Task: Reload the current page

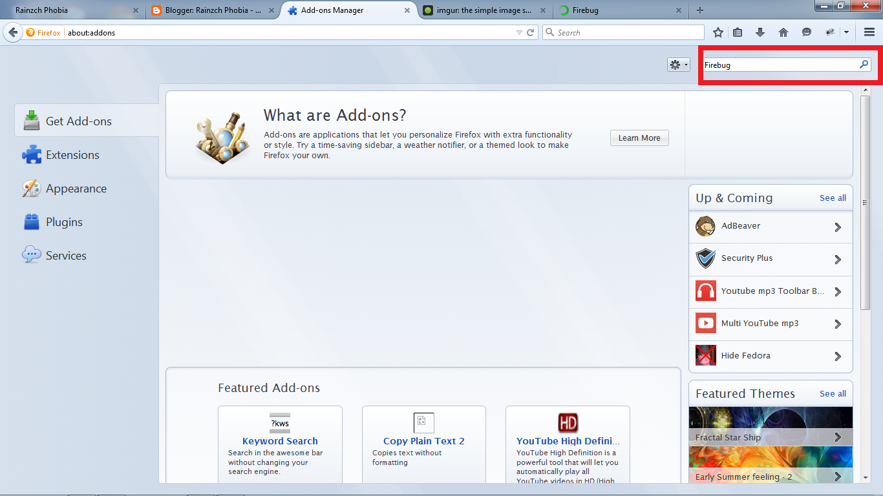Action: point(531,32)
